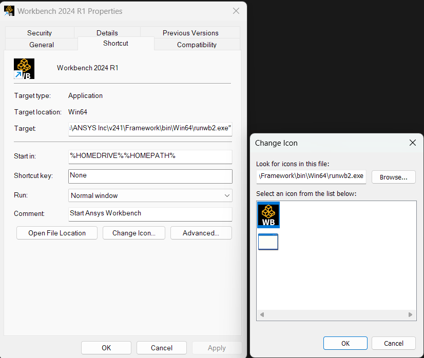The image size is (424, 358).
Task: Click the title bar icon of Properties window
Action: point(9,11)
